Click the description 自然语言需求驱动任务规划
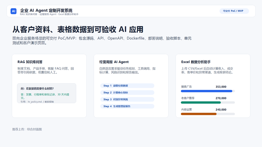This screenshot has width=262, height=147. click(x=127, y=71)
